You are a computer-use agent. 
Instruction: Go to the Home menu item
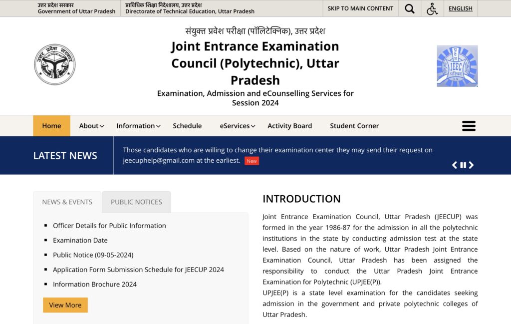(x=51, y=126)
